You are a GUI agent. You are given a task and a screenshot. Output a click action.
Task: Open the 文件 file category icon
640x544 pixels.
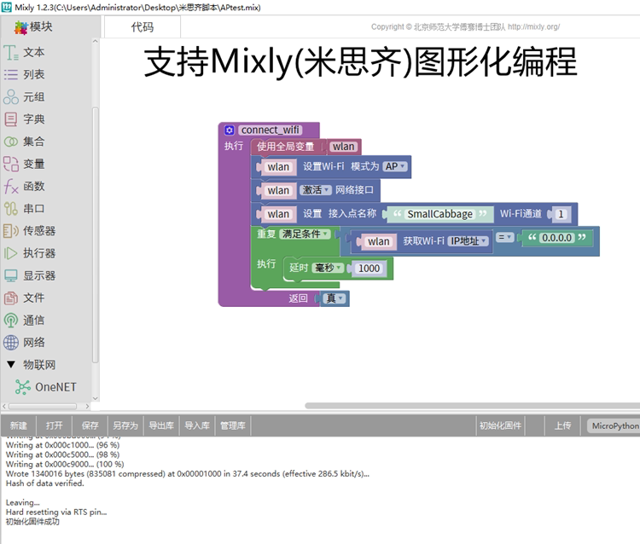11,298
